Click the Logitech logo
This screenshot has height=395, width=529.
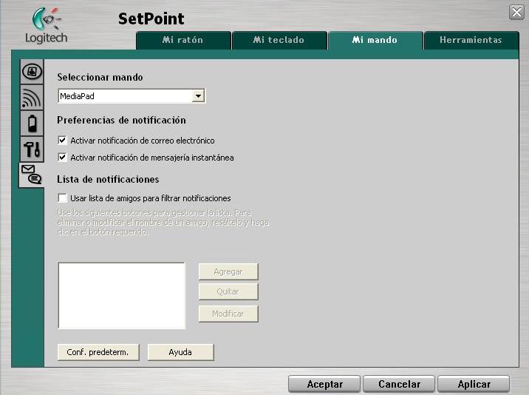click(x=46, y=25)
